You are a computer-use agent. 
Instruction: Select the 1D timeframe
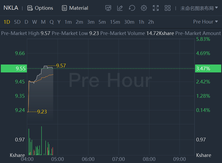click(7, 22)
